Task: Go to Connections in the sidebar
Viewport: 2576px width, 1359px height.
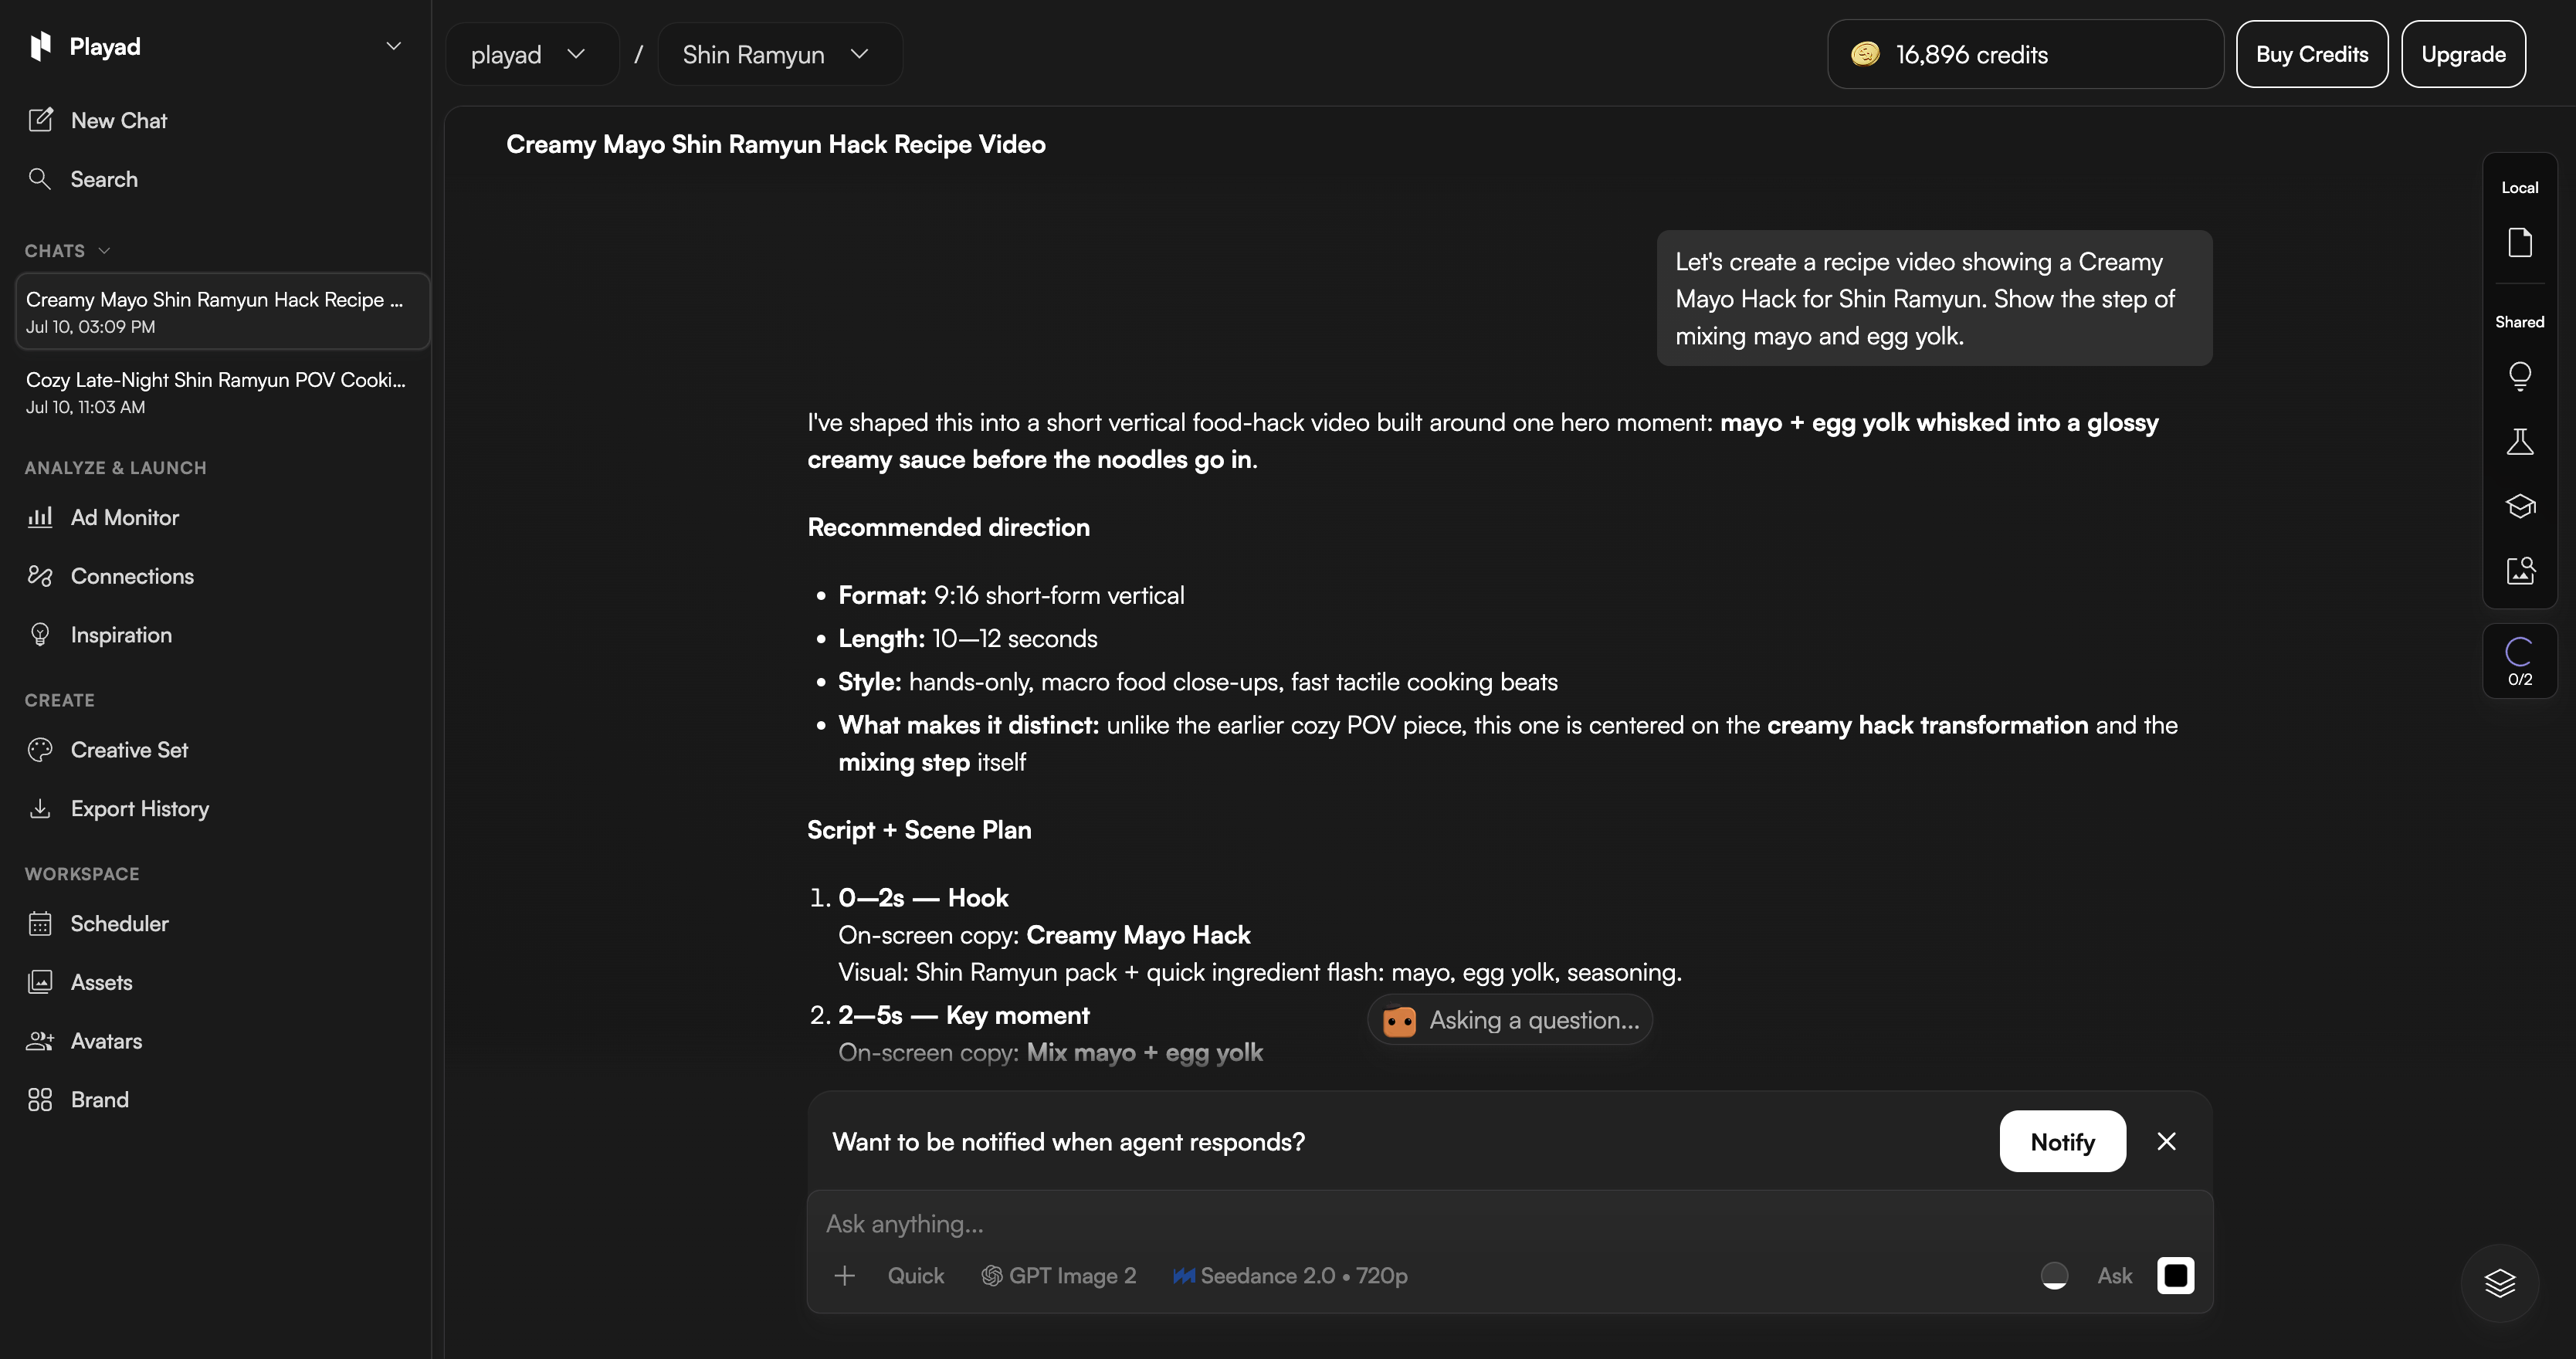Action: tap(132, 576)
